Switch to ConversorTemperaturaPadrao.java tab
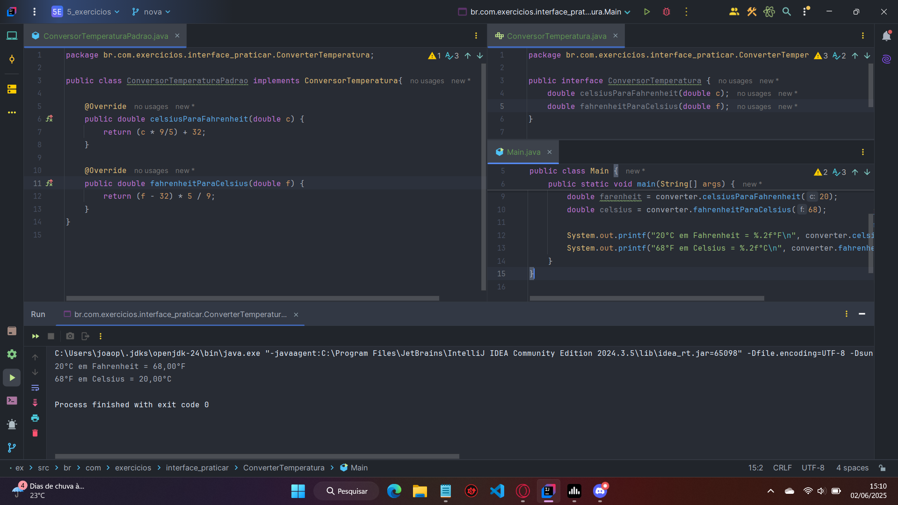Viewport: 898px width, 505px height. click(105, 36)
